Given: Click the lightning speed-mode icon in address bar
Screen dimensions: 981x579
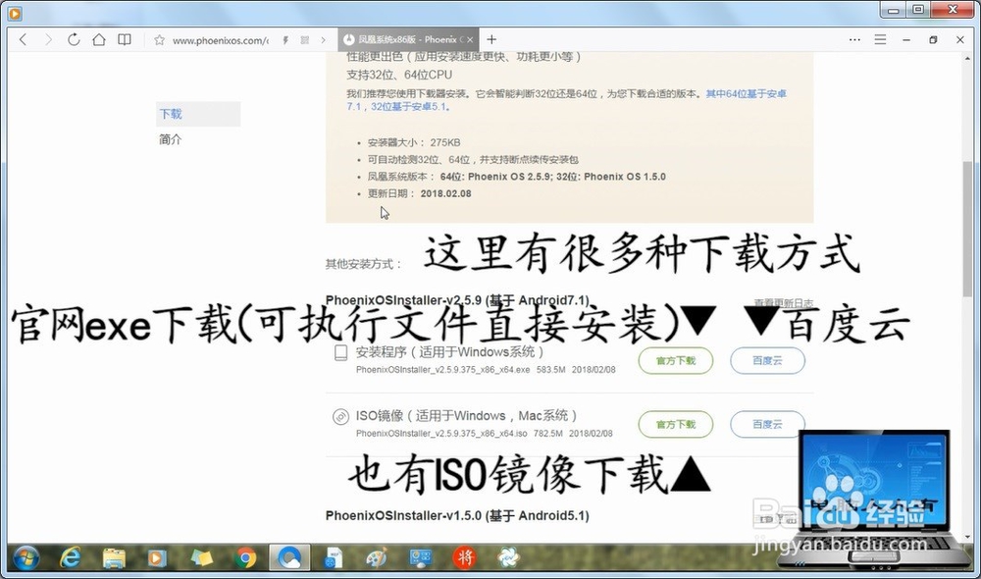Looking at the screenshot, I should (x=285, y=40).
